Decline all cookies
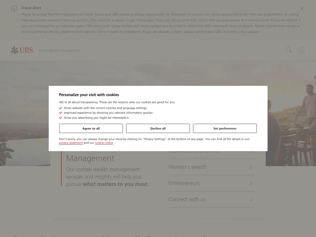The width and height of the screenshot is (316, 237). [x=158, y=128]
